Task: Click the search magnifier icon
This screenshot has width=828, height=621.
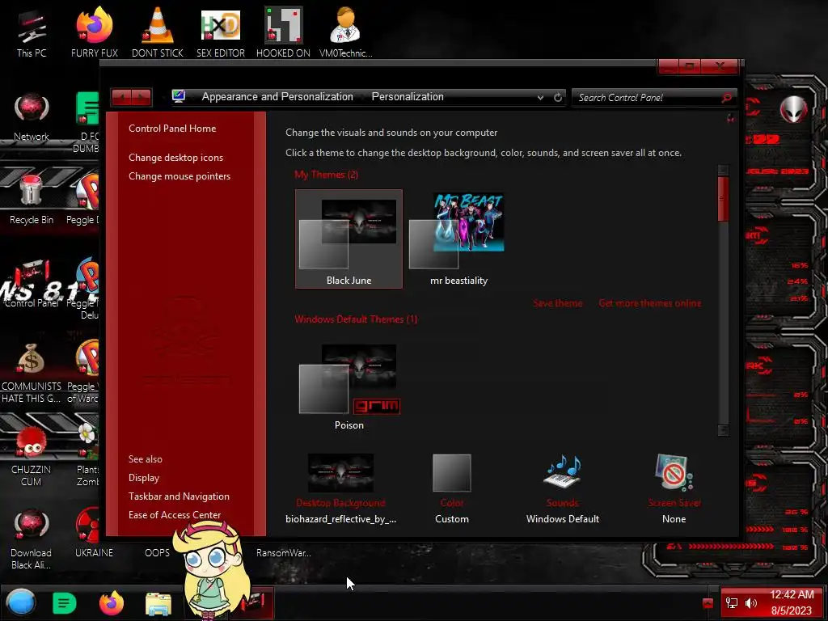Action: tap(727, 98)
